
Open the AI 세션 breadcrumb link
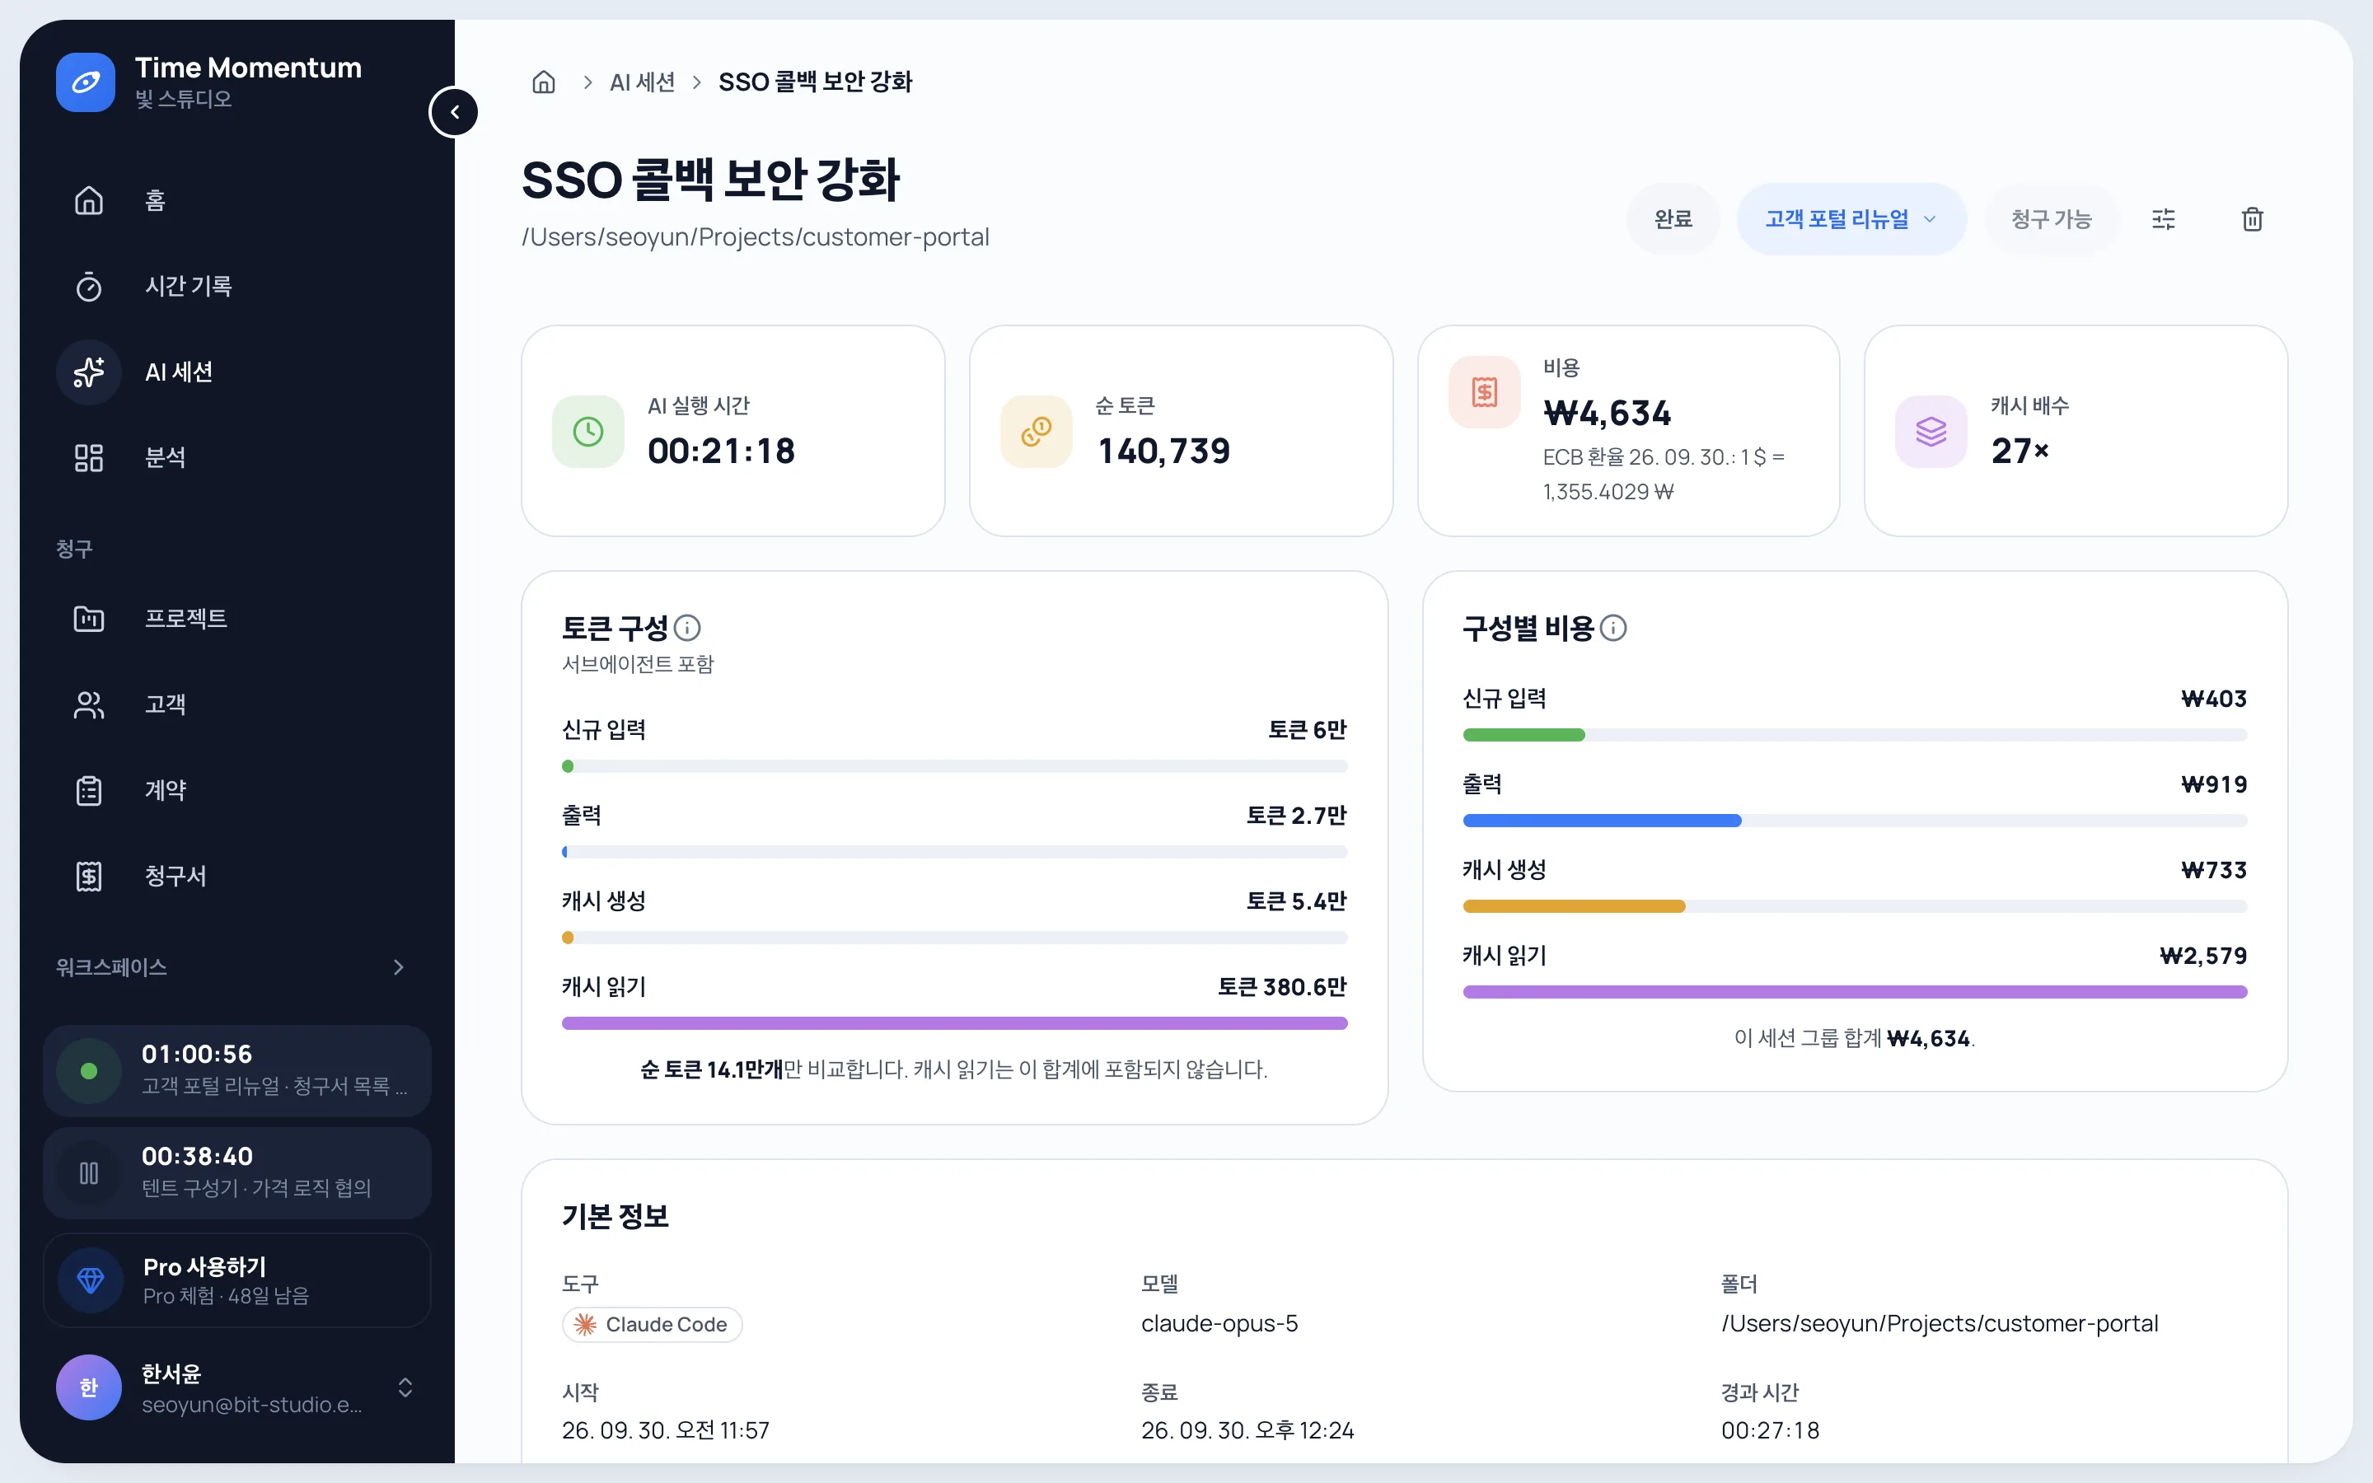[643, 82]
